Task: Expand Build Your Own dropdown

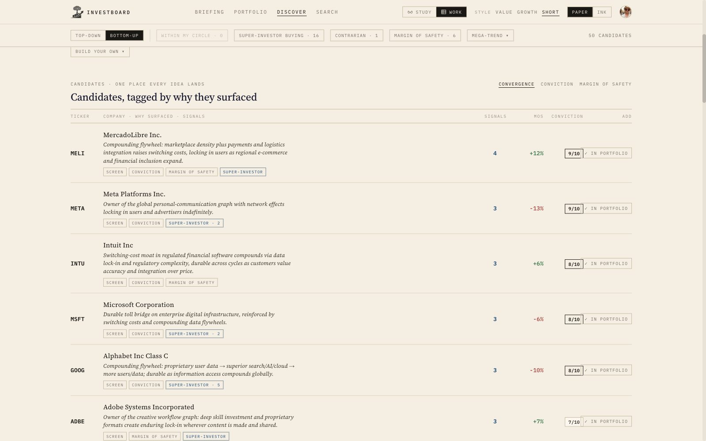Action: click(x=100, y=52)
